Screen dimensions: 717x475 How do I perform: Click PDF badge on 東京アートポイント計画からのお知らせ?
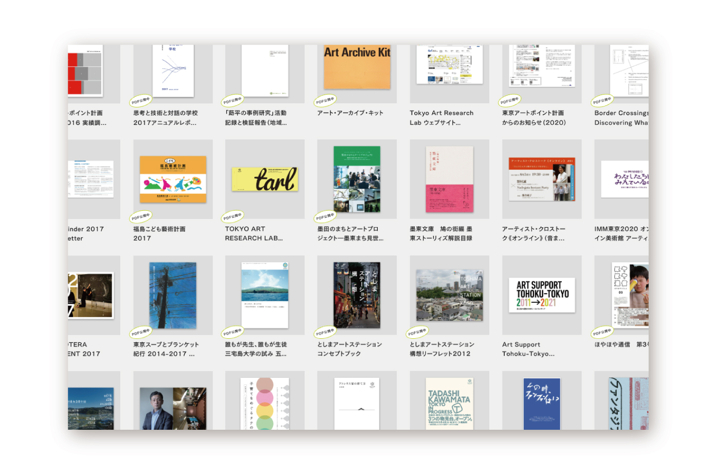tap(509, 100)
